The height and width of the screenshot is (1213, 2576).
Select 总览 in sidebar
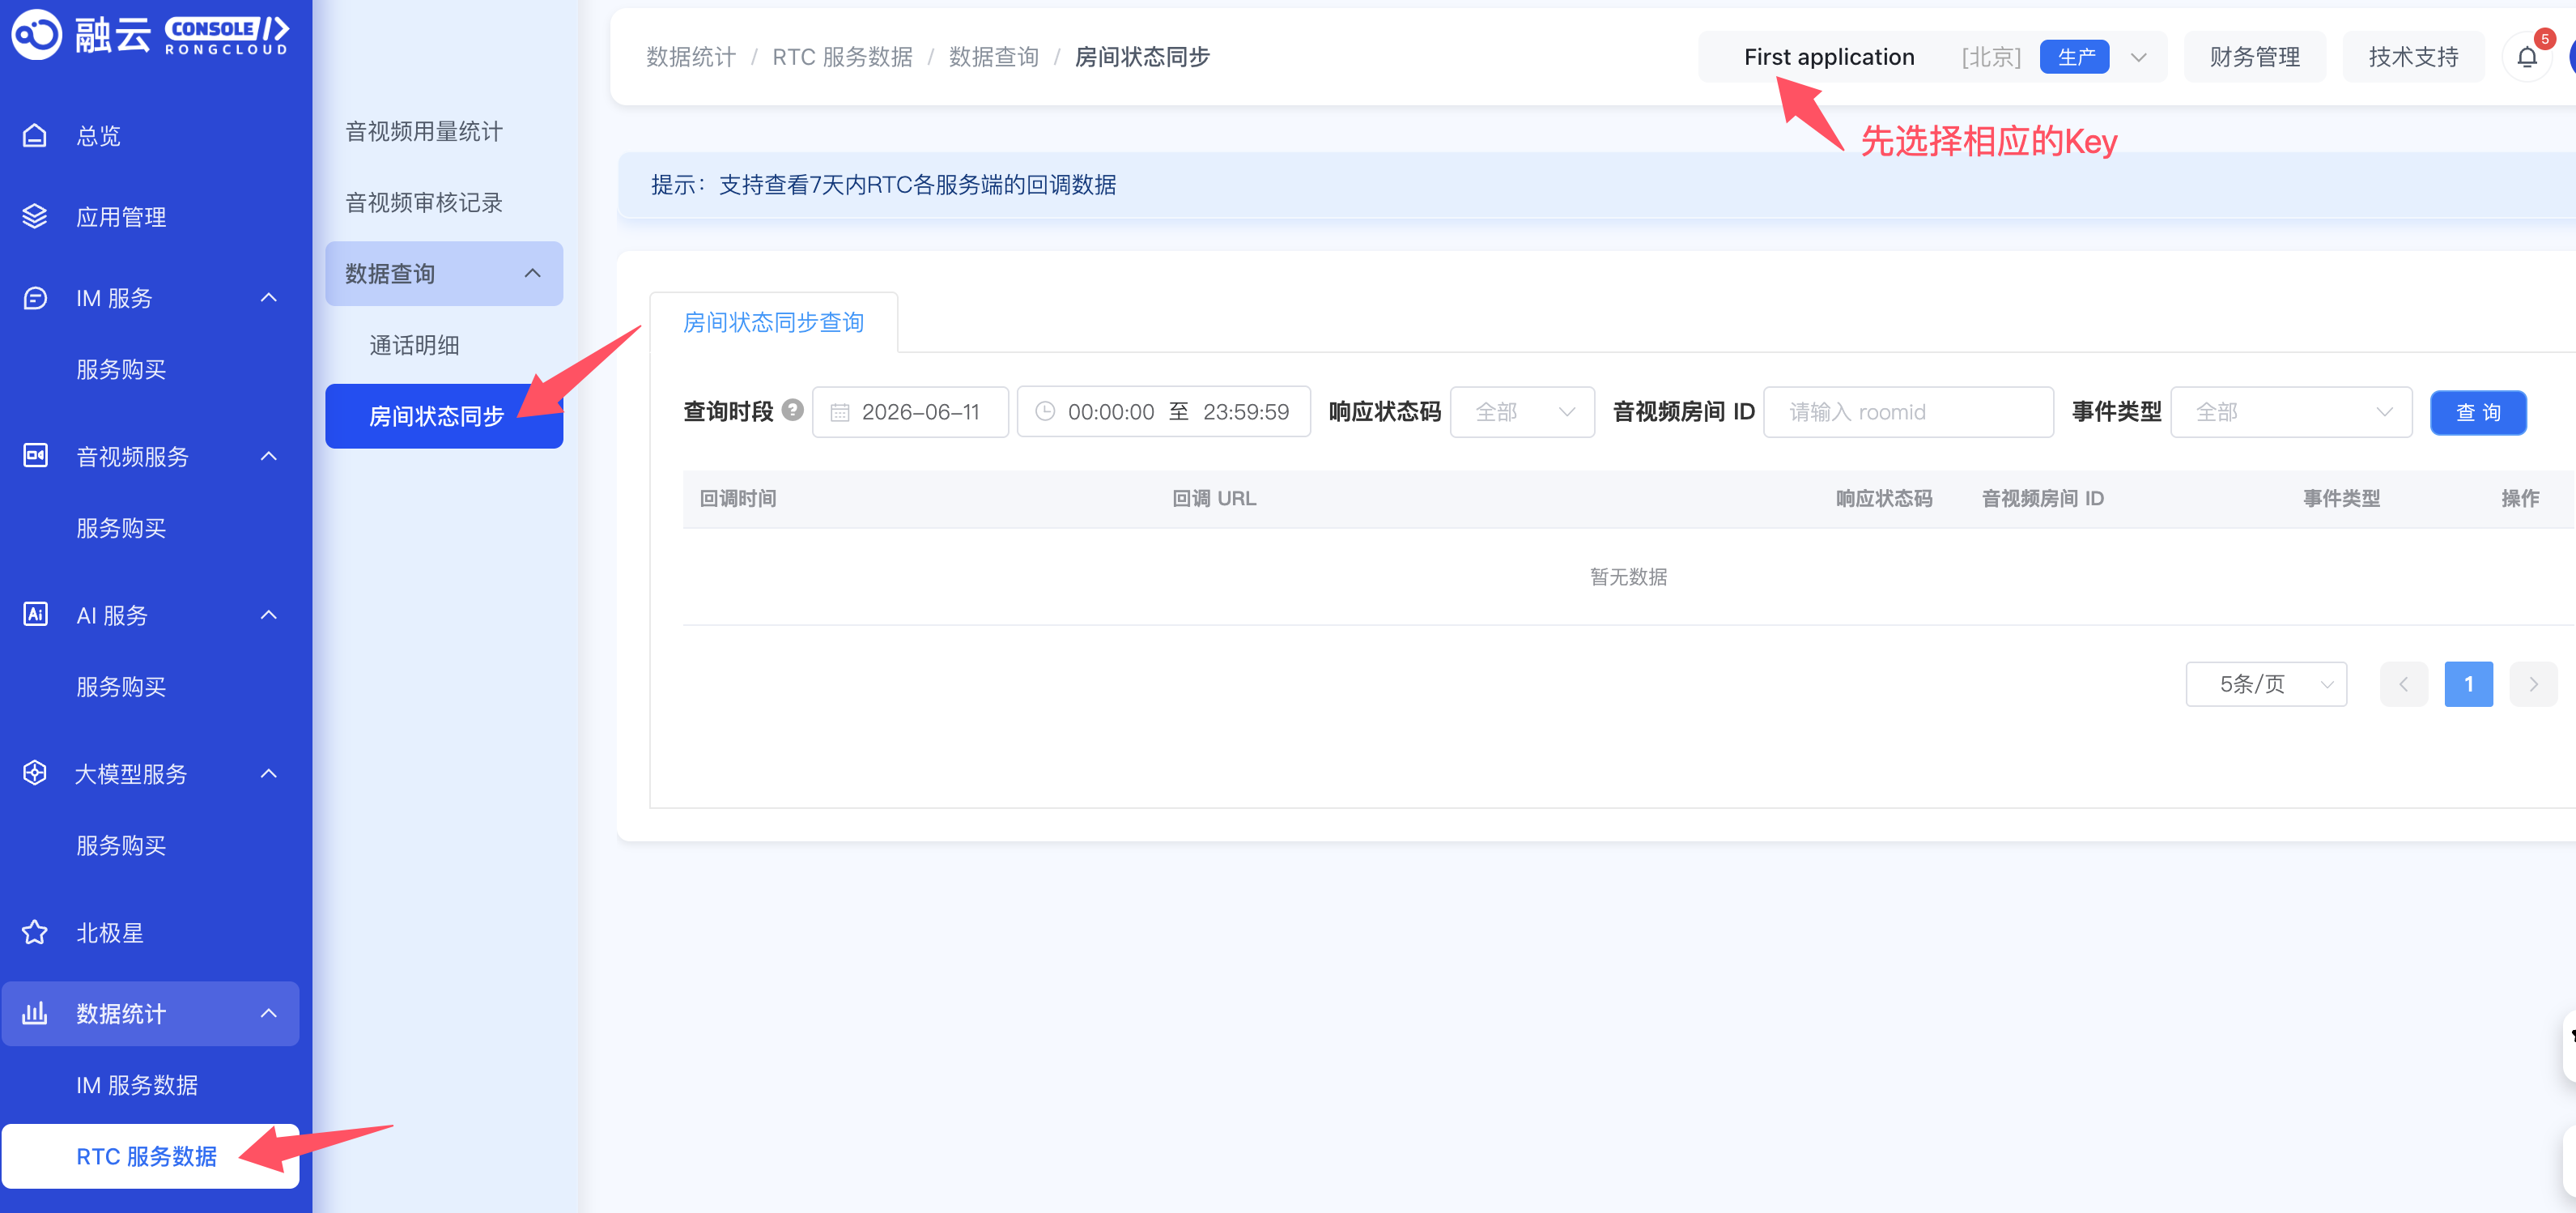click(99, 135)
